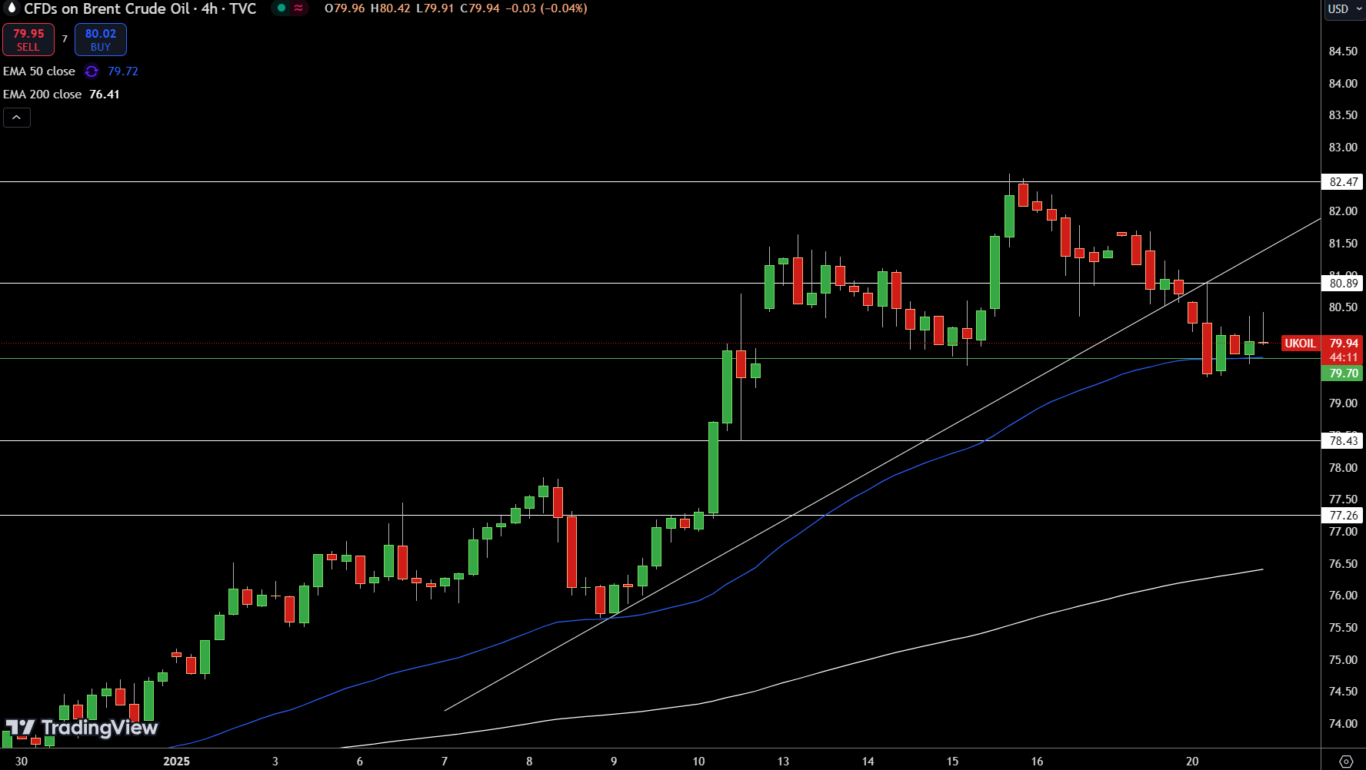The width and height of the screenshot is (1366, 770).
Task: Click the symbol title CFDs on Brent Crude Oil
Action: [x=107, y=8]
